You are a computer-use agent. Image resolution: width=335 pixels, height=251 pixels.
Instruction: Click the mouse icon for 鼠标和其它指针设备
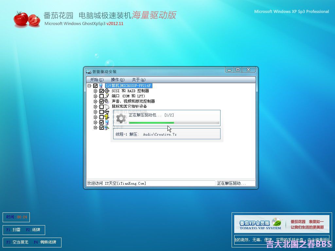pos(107,107)
